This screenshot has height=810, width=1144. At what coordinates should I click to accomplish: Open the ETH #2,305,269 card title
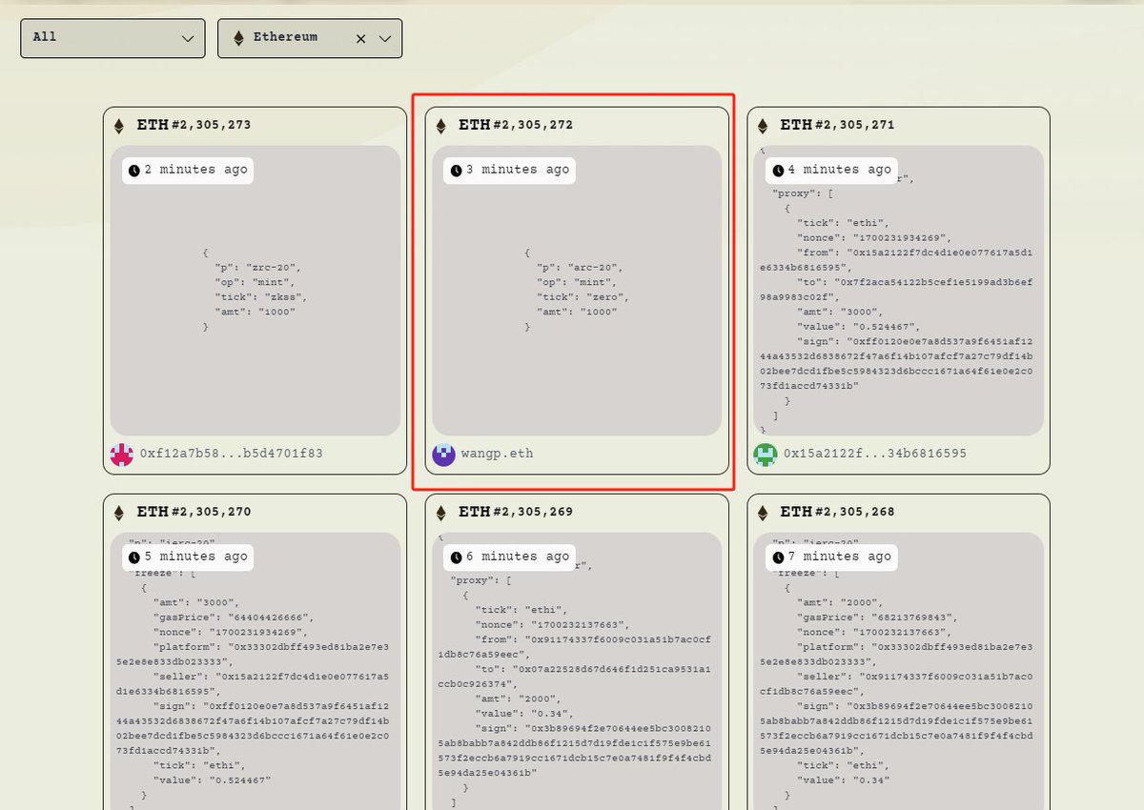pos(516,512)
